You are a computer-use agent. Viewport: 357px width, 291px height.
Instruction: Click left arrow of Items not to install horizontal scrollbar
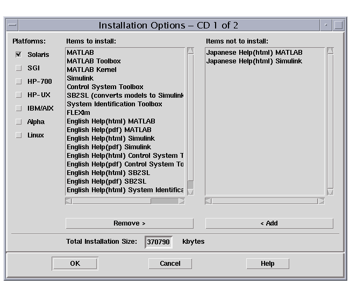(x=208, y=201)
